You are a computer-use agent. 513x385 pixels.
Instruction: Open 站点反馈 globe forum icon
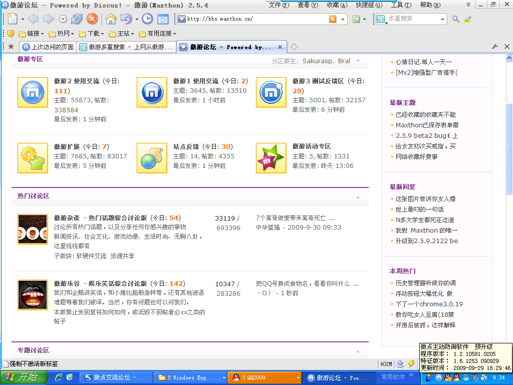(151, 158)
